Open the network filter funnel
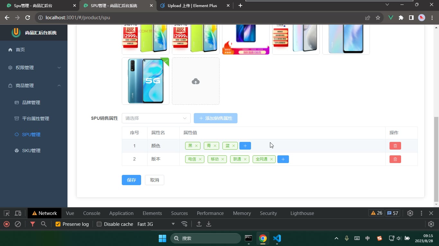Viewport: 439px width, 246px height. 32,224
